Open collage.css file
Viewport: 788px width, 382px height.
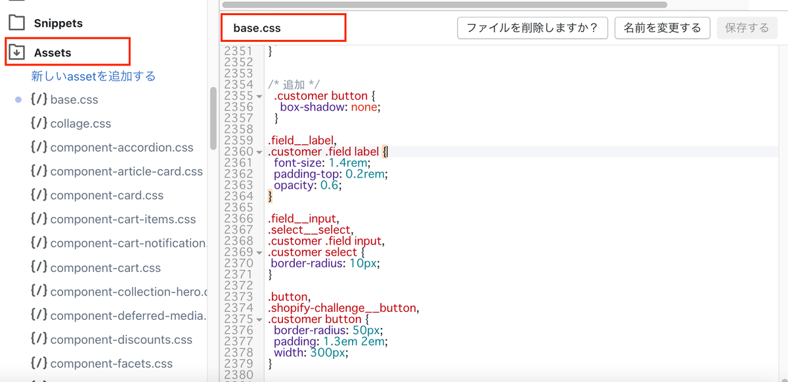(x=81, y=123)
